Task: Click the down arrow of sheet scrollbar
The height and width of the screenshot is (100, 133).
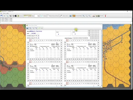Action: pos(102,86)
